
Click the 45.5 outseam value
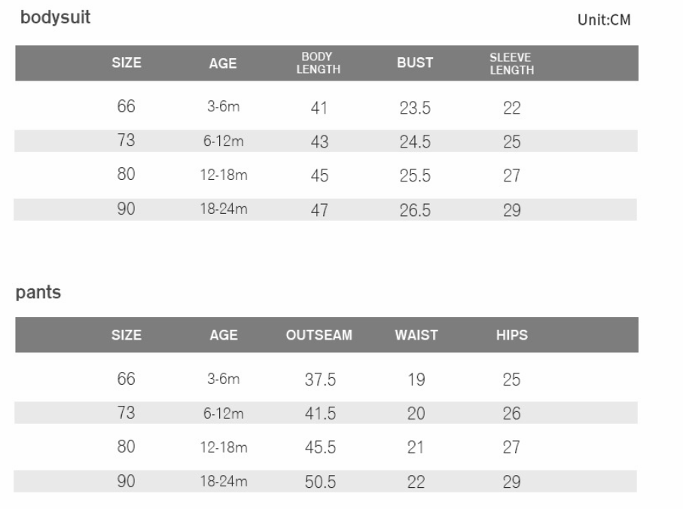point(320,448)
